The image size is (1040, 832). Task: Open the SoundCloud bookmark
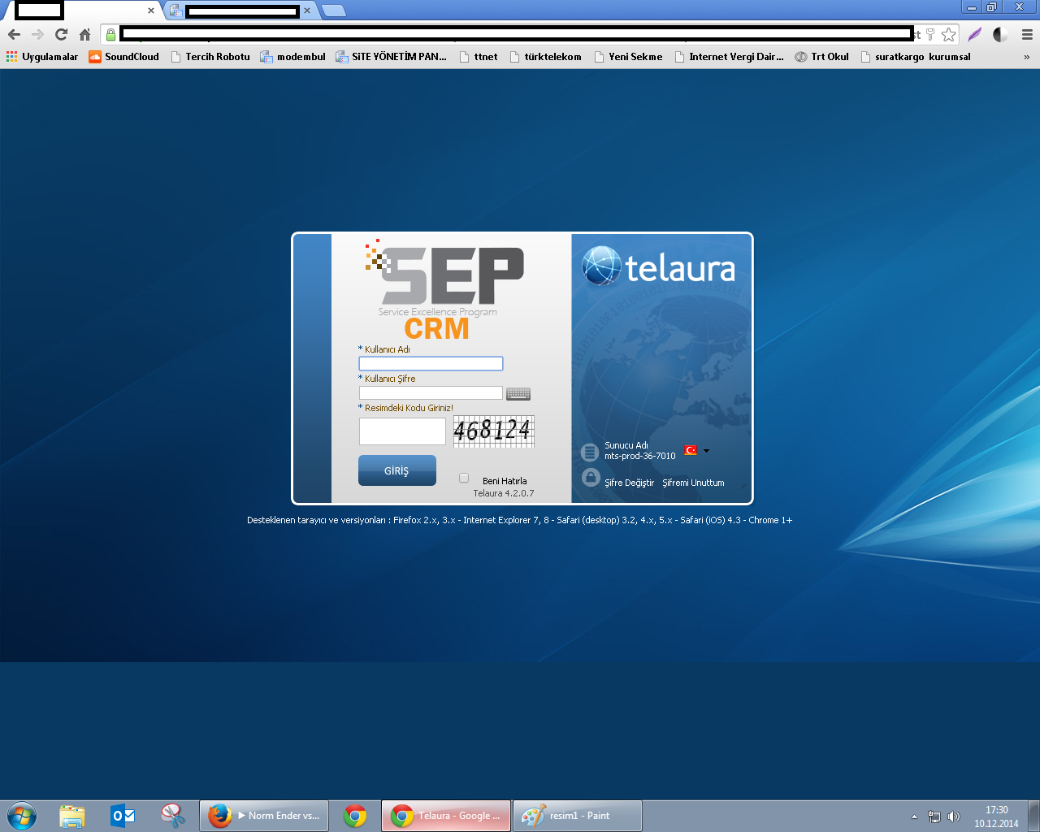pos(124,57)
